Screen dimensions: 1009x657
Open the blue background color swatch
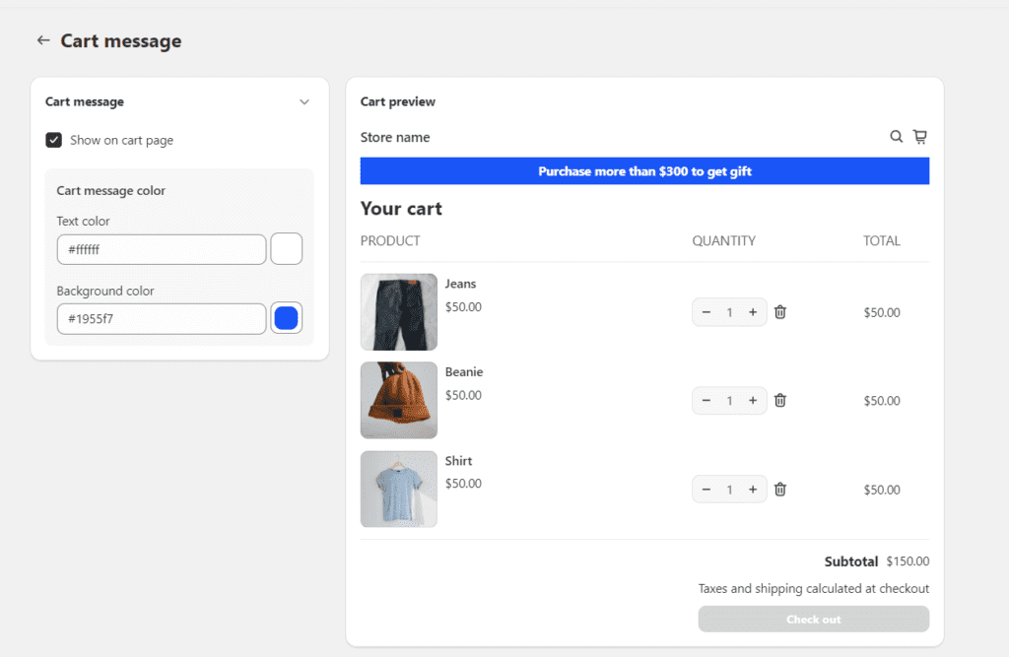click(286, 318)
